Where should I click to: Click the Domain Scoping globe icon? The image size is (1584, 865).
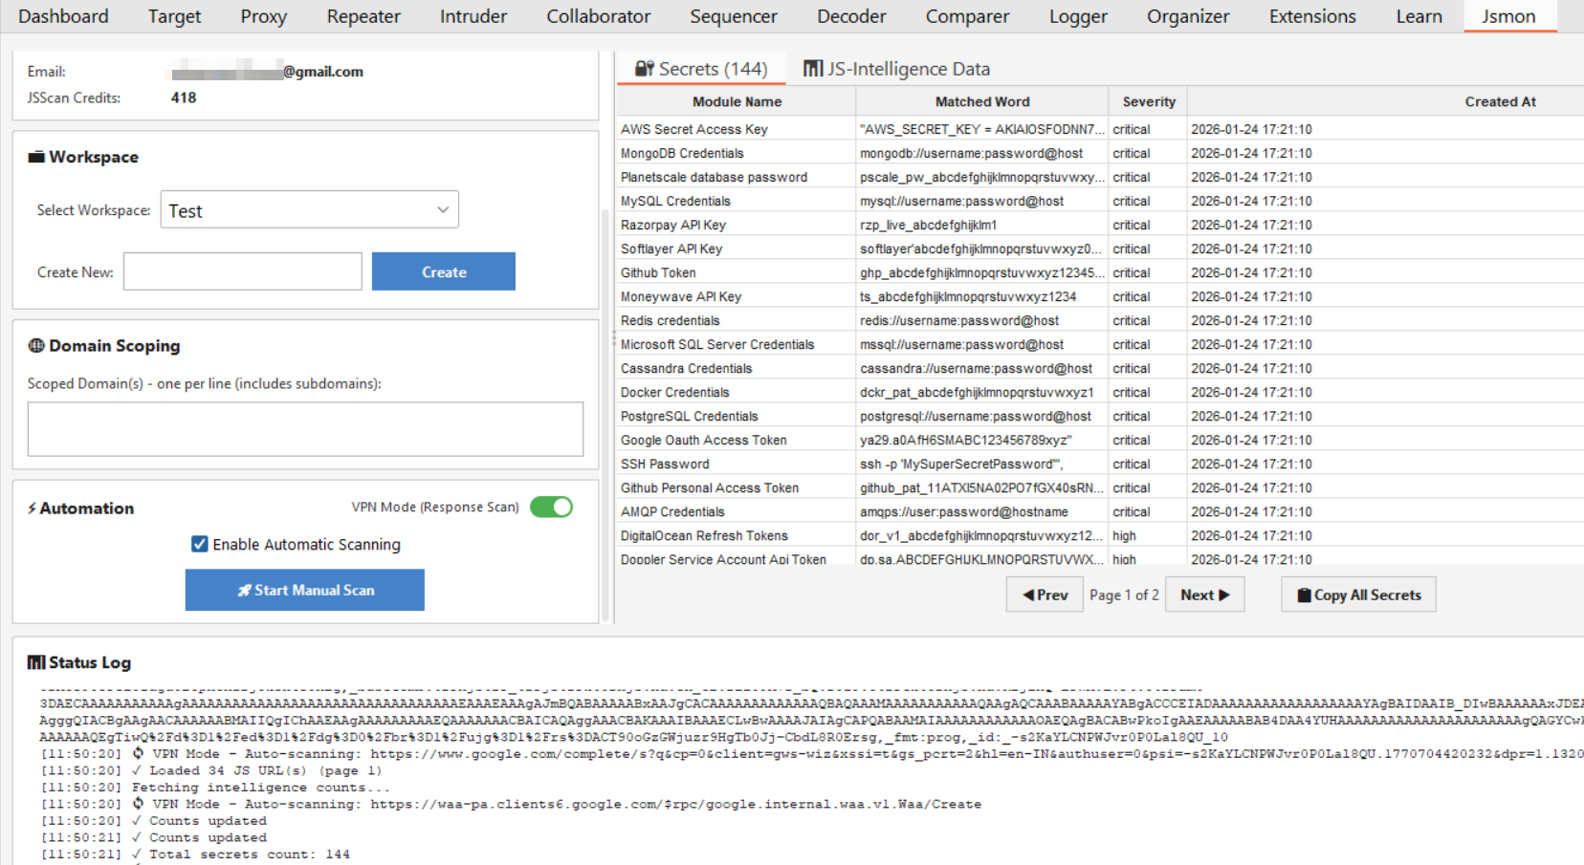[36, 346]
